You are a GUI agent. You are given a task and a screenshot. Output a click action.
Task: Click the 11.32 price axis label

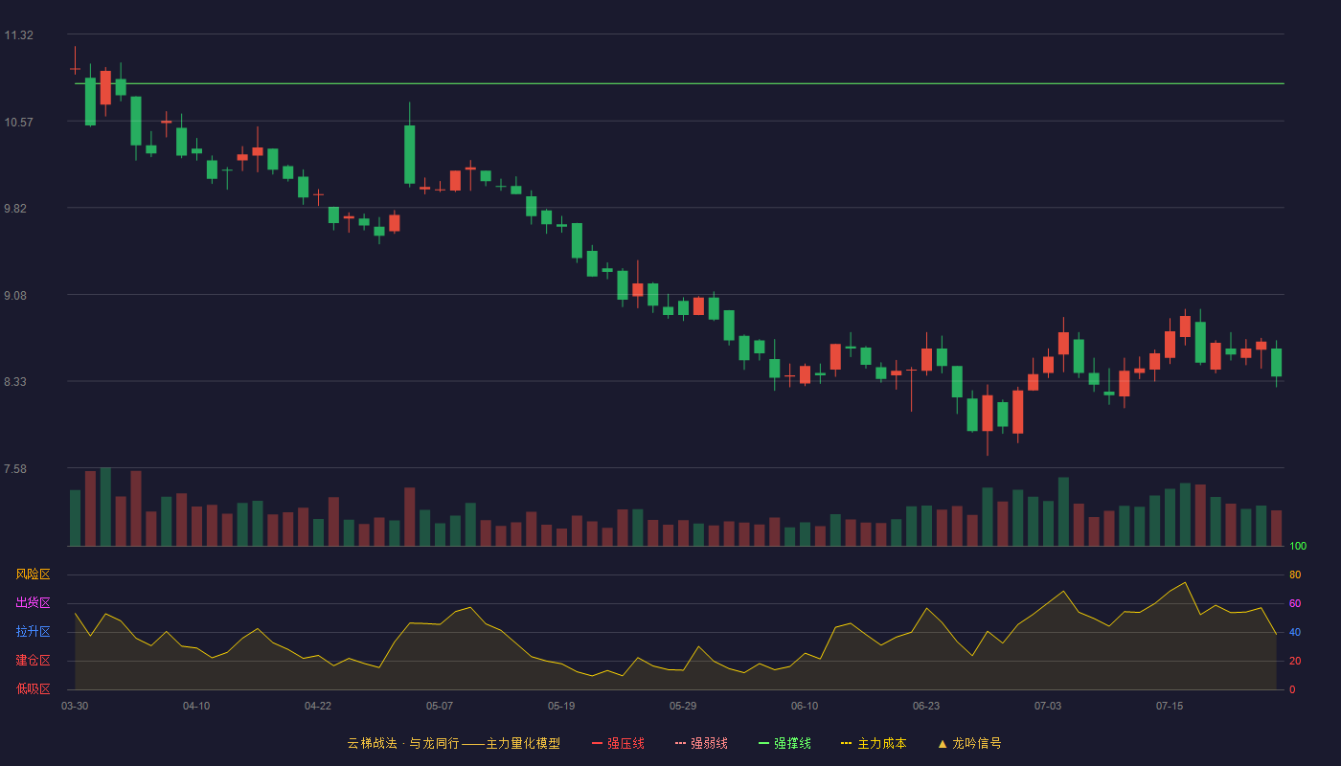pyautogui.click(x=18, y=35)
